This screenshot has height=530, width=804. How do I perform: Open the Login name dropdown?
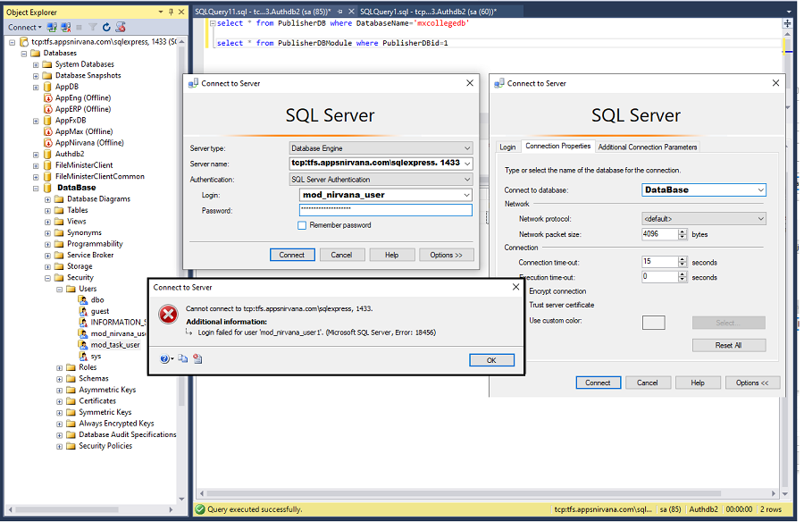pos(466,196)
